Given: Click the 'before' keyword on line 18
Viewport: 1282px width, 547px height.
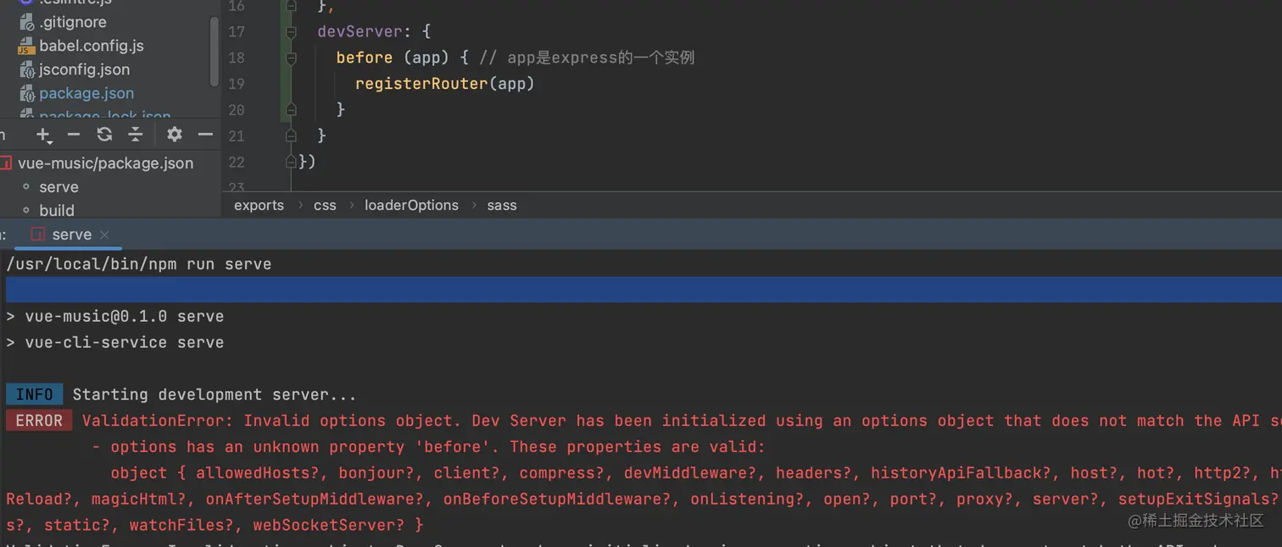Looking at the screenshot, I should pyautogui.click(x=365, y=58).
